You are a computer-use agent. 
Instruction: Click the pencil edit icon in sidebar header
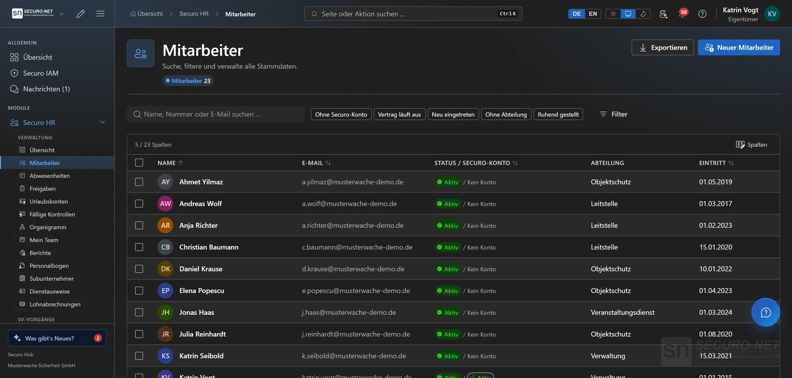(81, 14)
